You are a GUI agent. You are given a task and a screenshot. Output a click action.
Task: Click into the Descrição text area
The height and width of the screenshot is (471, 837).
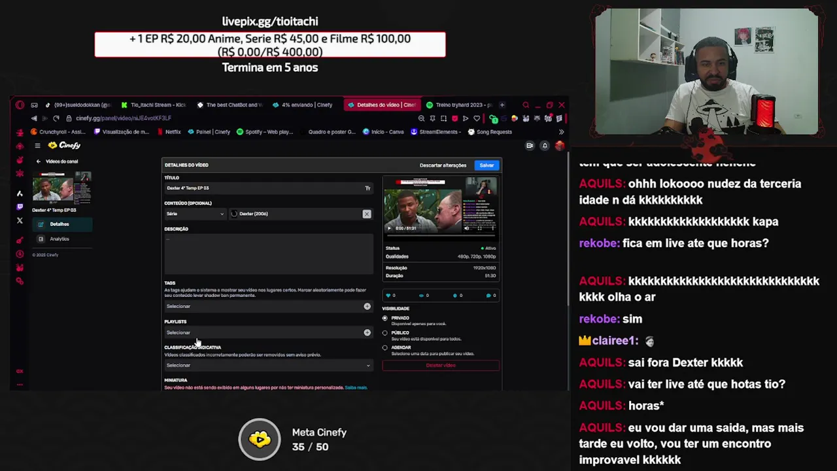[x=268, y=253]
